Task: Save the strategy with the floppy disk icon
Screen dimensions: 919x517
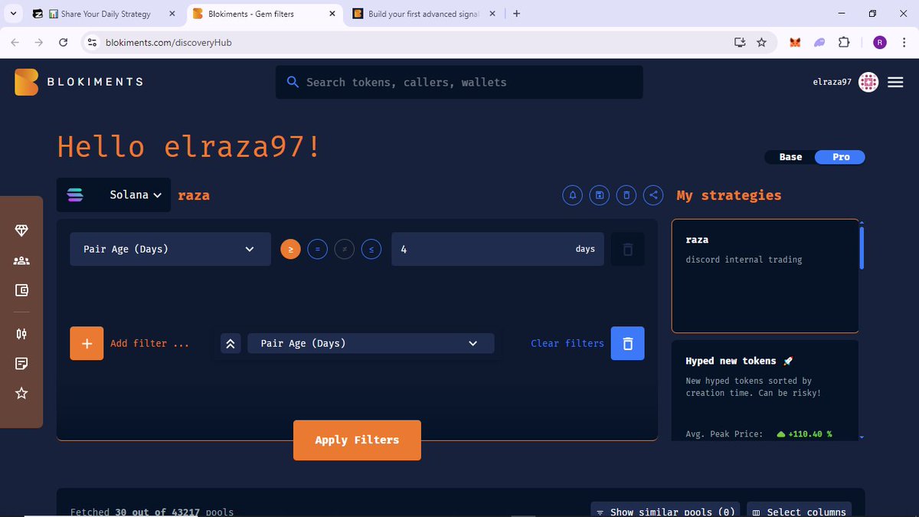Action: pos(599,195)
